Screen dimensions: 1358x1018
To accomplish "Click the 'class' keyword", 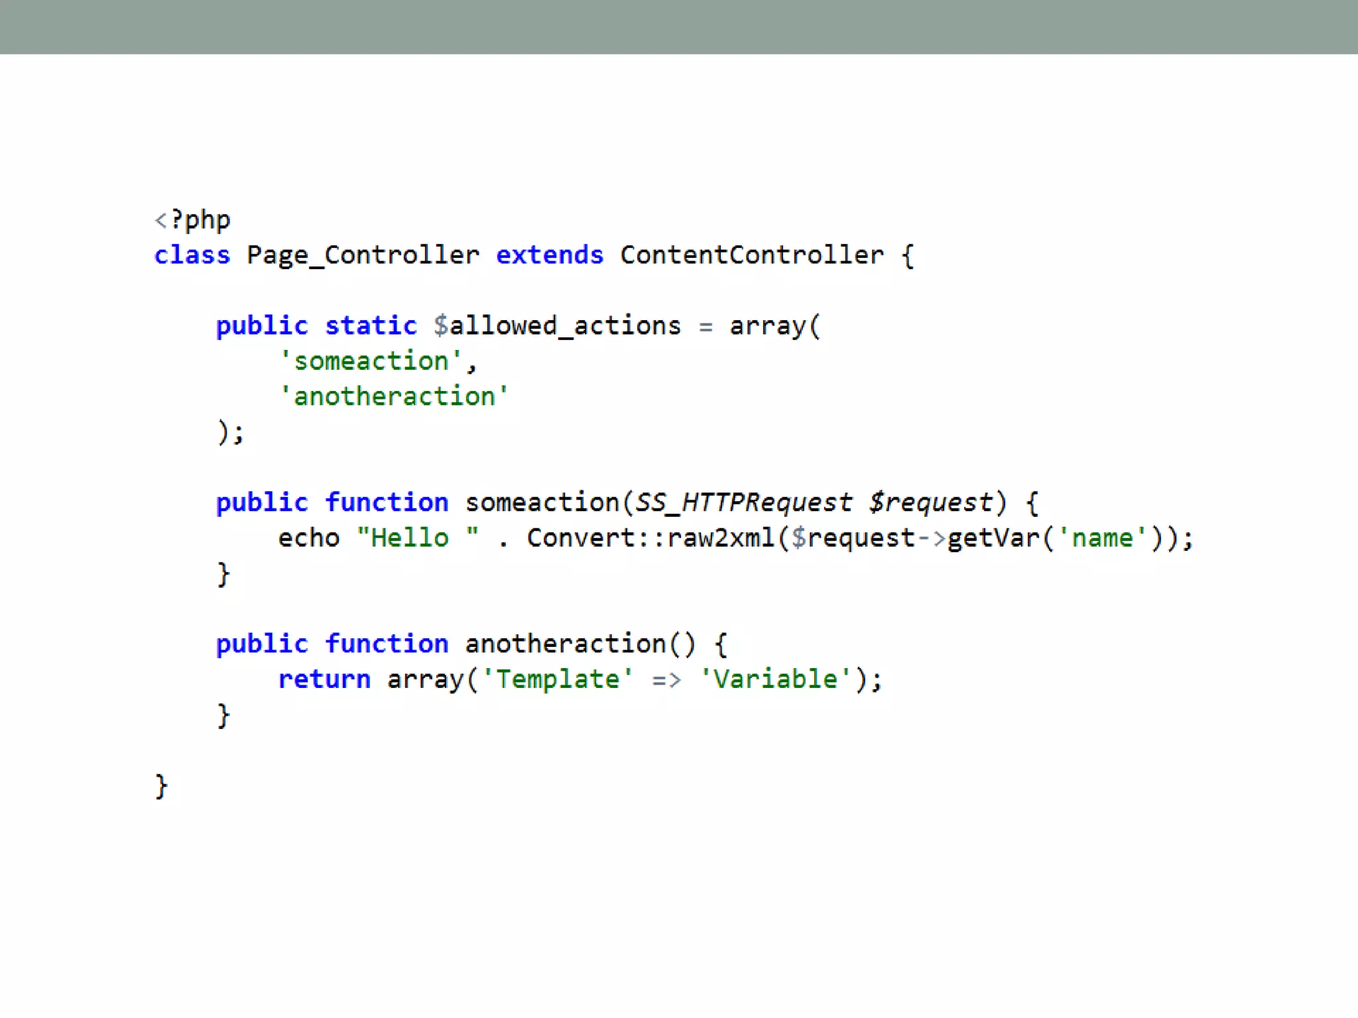I will [x=192, y=255].
